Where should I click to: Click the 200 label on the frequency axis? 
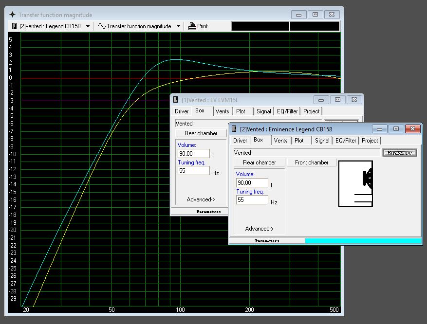tap(249, 309)
